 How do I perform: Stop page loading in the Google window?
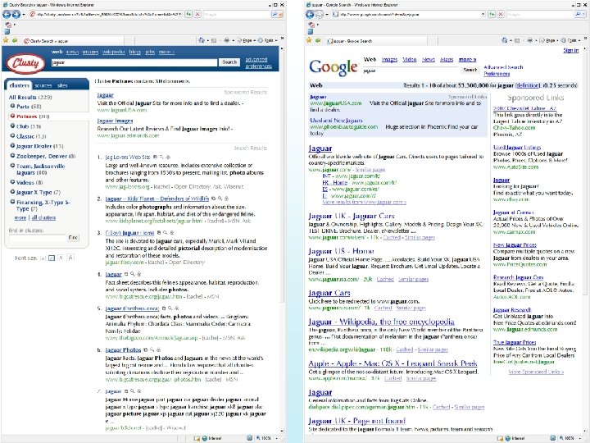point(501,14)
